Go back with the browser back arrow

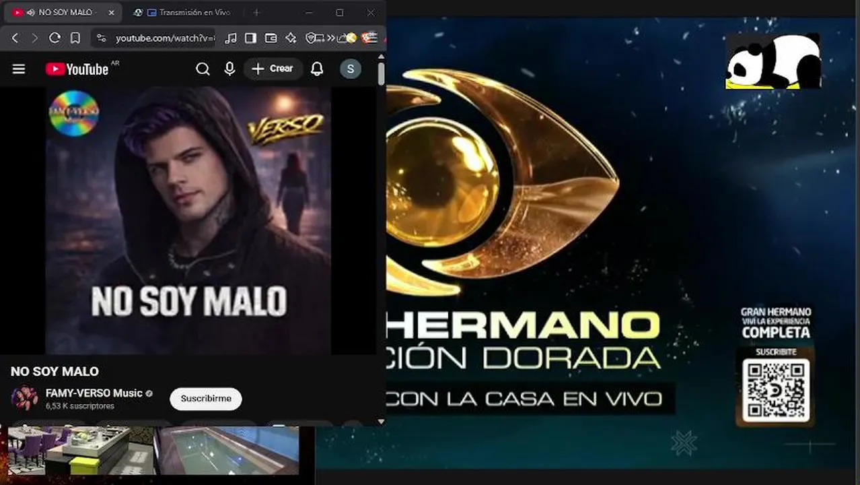(x=15, y=38)
